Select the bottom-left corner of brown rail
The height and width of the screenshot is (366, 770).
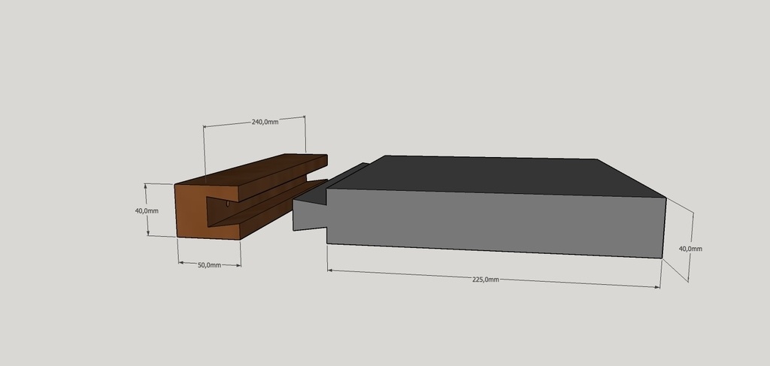point(177,237)
